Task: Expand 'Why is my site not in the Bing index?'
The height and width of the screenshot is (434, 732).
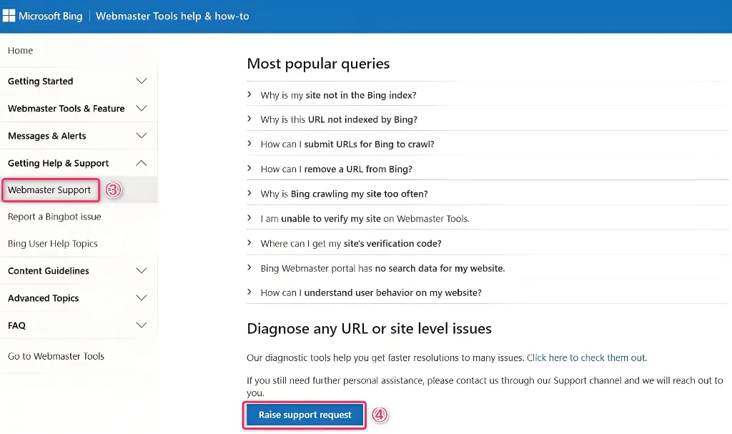Action: pos(338,95)
